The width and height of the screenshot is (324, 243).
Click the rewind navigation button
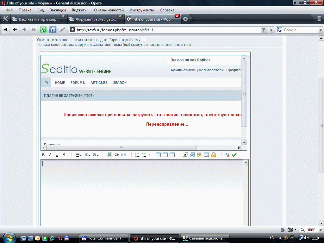pyautogui.click(x=5, y=30)
